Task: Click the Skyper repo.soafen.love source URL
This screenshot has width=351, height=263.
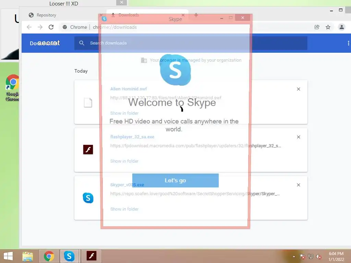Action: point(195,194)
